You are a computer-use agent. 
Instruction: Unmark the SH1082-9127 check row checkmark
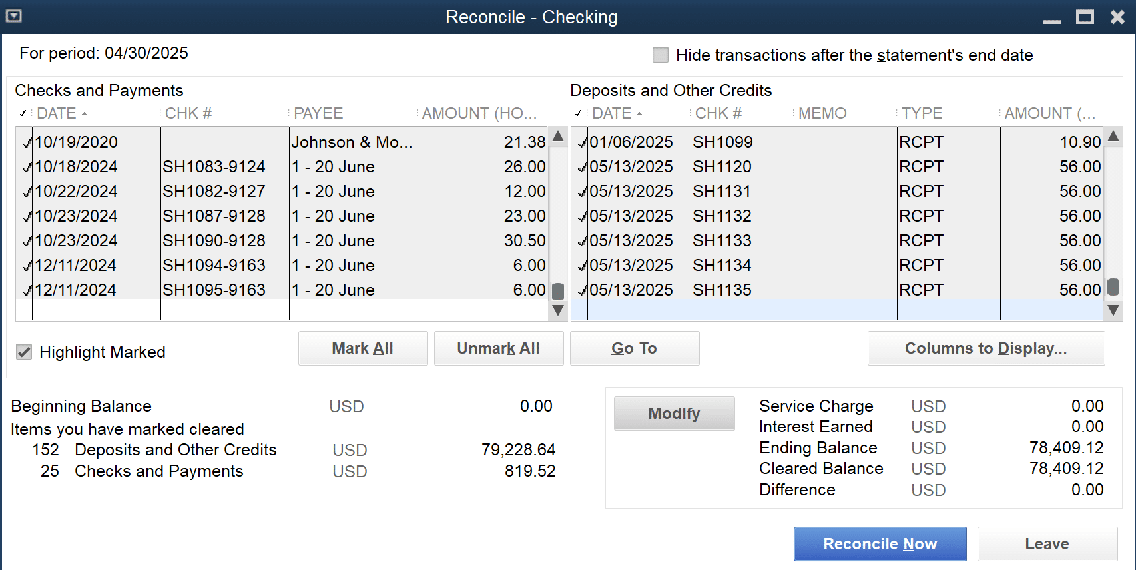point(27,192)
